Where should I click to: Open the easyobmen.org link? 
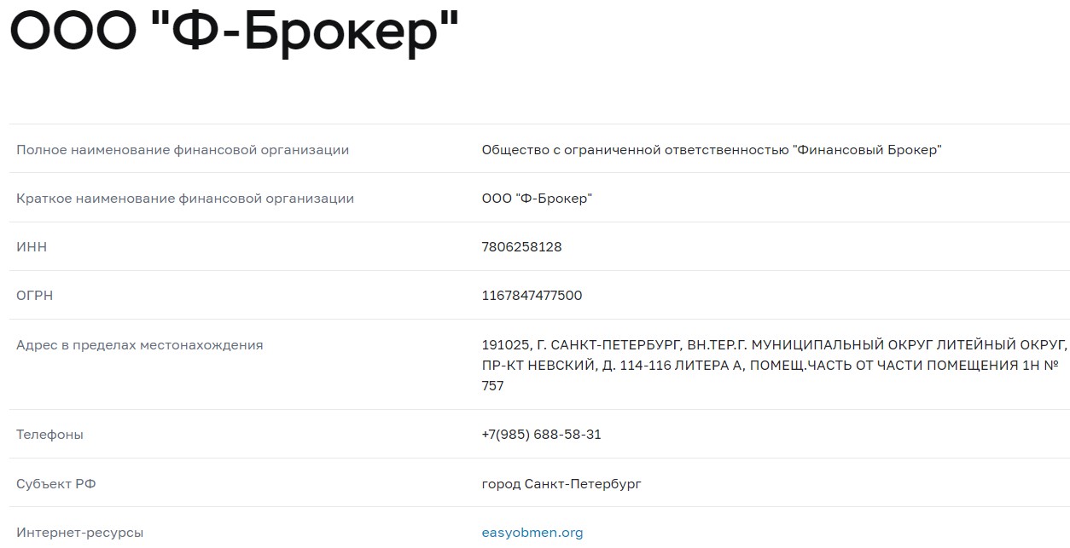tap(532, 533)
